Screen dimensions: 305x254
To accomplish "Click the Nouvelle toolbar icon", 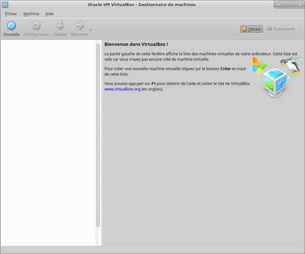I will point(11,26).
